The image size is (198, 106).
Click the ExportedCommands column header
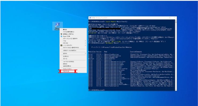click(136, 52)
